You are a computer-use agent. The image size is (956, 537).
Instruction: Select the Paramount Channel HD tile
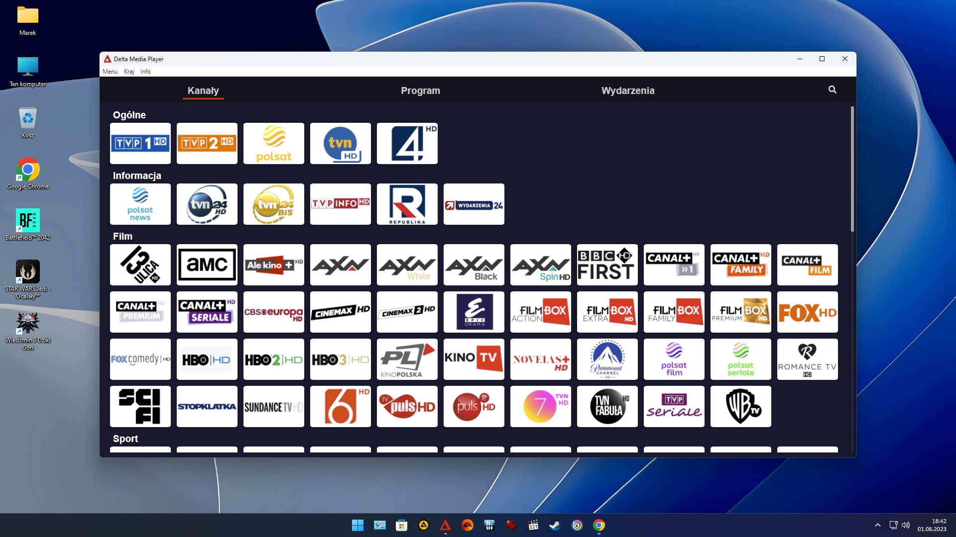click(x=607, y=359)
